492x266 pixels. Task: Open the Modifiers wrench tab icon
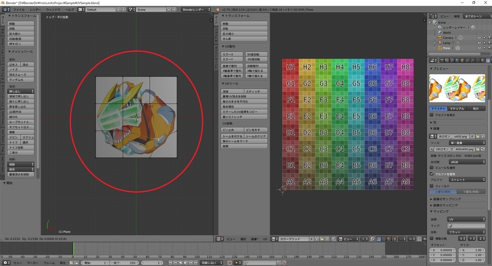click(473, 60)
